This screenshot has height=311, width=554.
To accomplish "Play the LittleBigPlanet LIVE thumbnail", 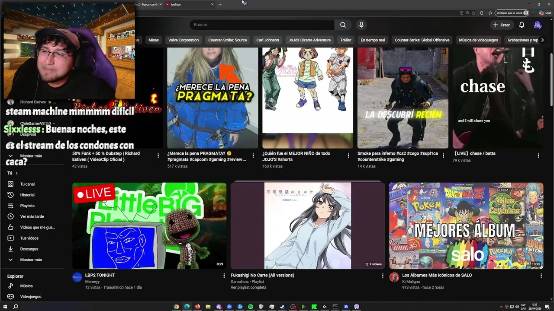I will [149, 225].
